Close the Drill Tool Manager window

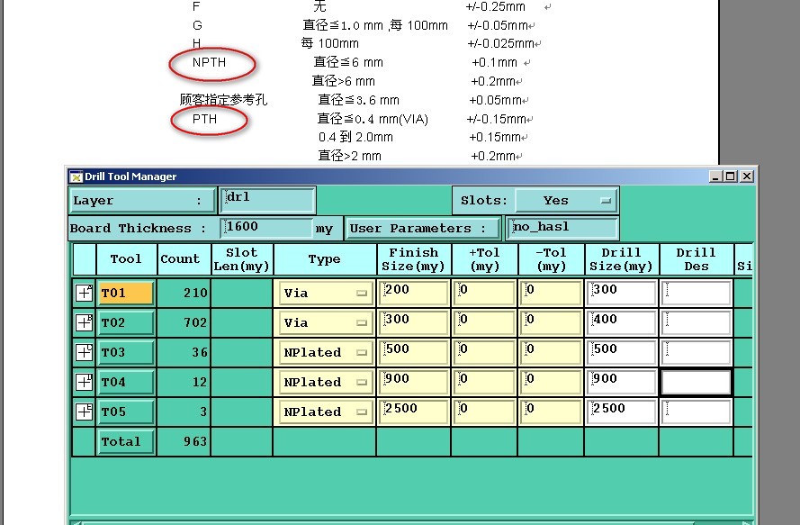[x=747, y=177]
